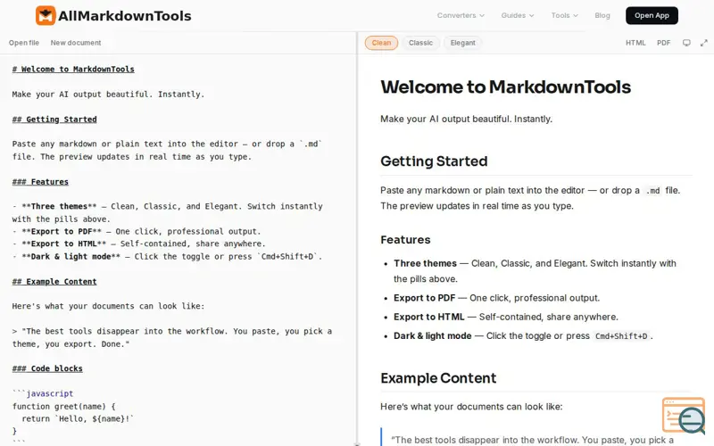Click the javascript code fence line
Viewport: 714px width, 446px height.
[x=43, y=393]
